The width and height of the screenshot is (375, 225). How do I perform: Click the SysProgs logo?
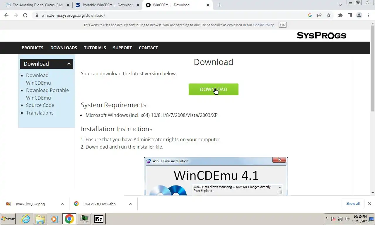pyautogui.click(x=321, y=35)
